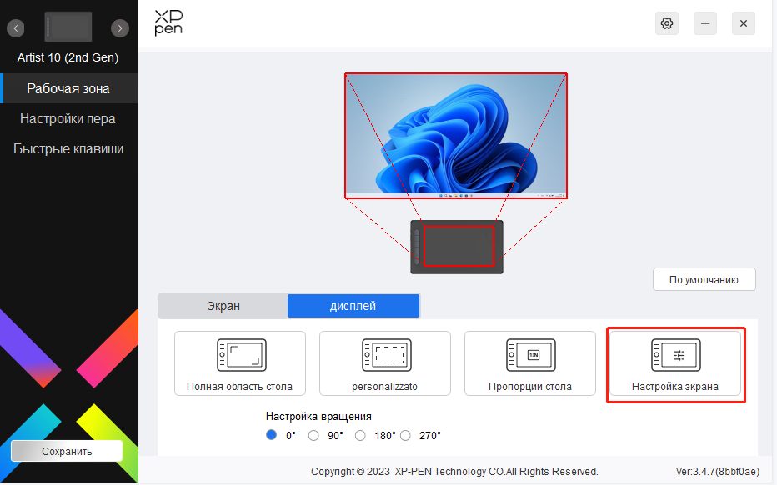
Task: Click the tablet active area preview
Action: click(x=459, y=246)
